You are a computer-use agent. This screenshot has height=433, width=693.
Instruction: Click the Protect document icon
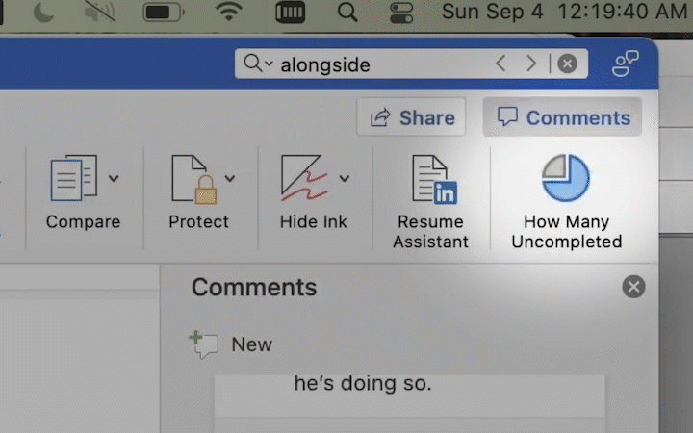coord(194,179)
